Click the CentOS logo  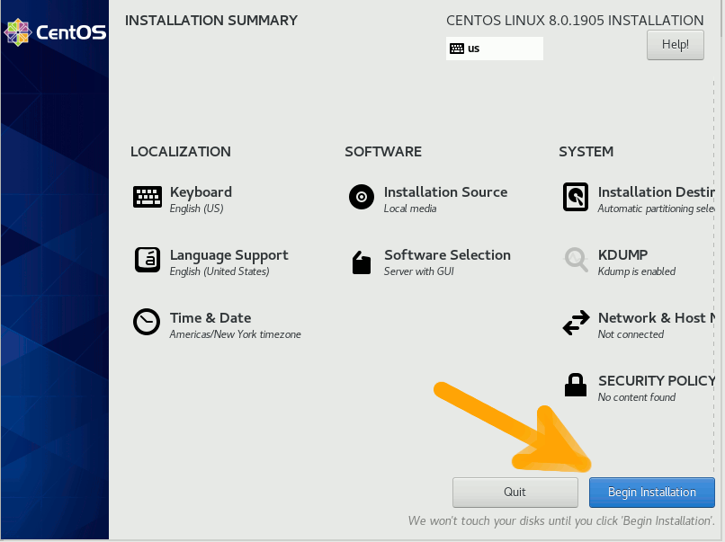coord(55,32)
